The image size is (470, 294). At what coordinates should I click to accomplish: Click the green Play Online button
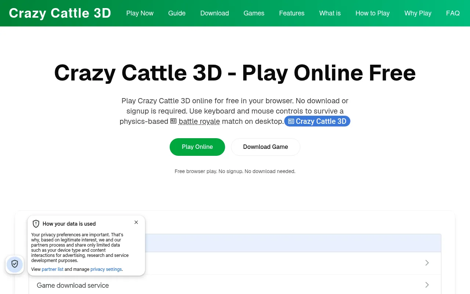pos(197,147)
